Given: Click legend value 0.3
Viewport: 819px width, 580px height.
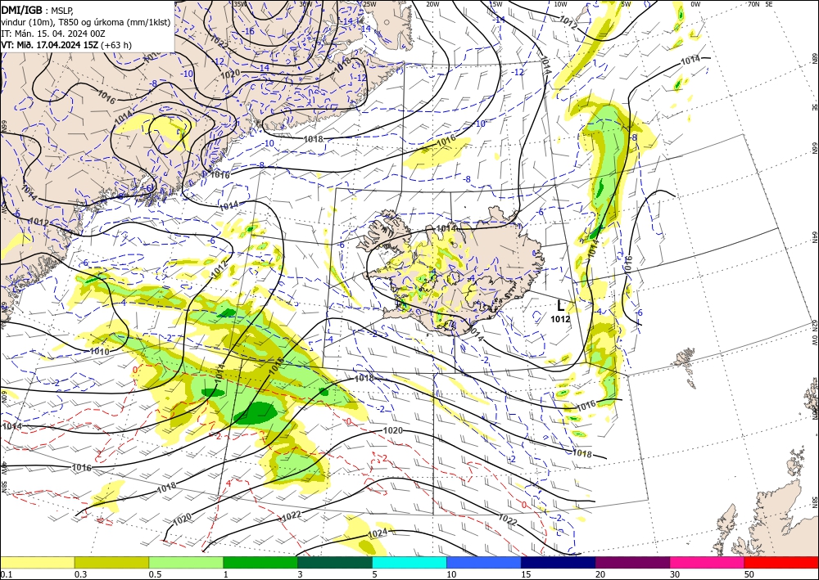Looking at the screenshot, I should (80, 574).
